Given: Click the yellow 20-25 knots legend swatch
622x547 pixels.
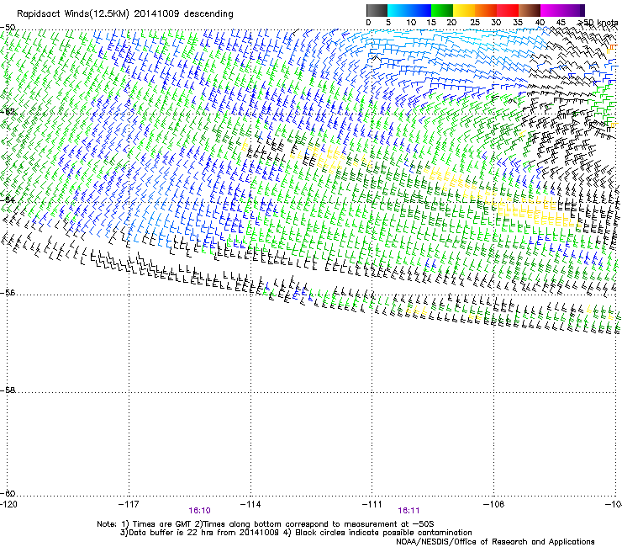Looking at the screenshot, I should (x=464, y=10).
